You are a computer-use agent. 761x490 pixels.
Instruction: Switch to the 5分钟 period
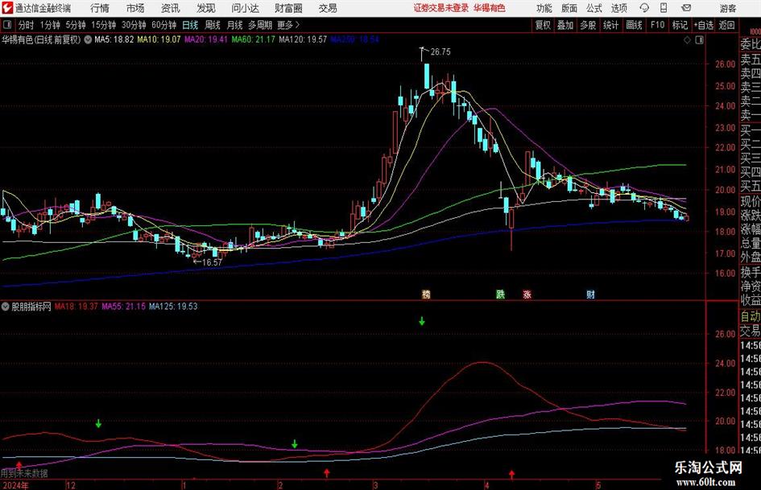coord(76,25)
